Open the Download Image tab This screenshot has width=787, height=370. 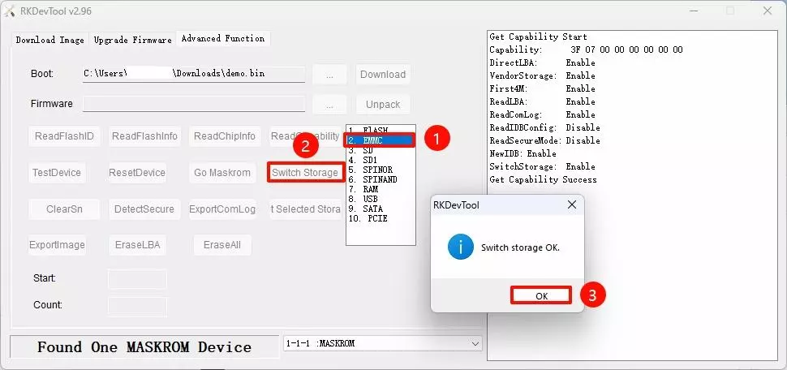49,39
